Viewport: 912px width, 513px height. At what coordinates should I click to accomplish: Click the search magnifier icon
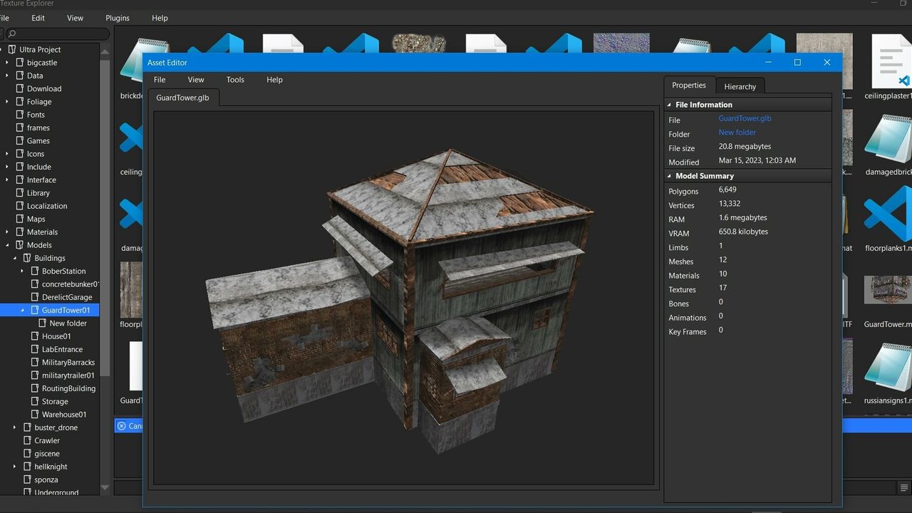12,34
